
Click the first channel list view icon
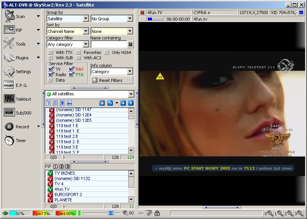coord(49,103)
